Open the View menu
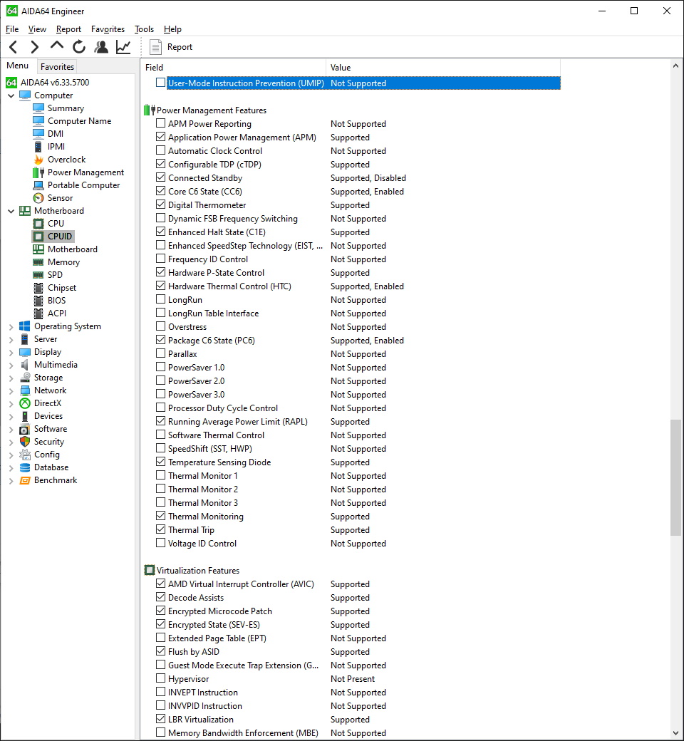The width and height of the screenshot is (684, 741). click(37, 29)
